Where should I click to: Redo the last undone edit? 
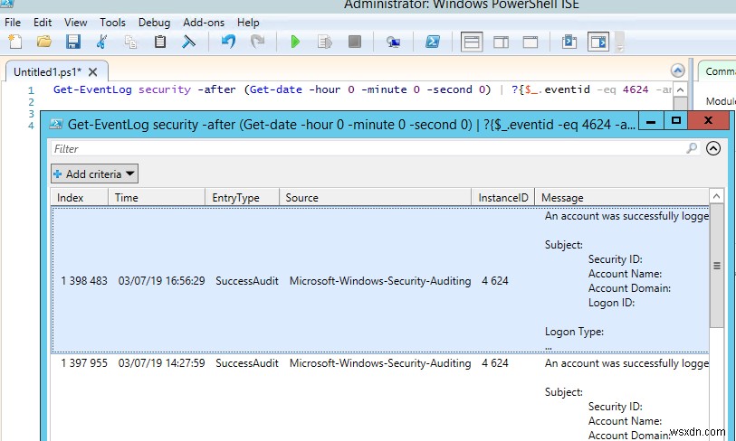tap(257, 42)
